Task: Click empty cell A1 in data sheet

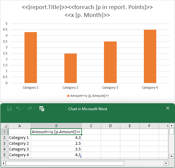Action: pos(20,132)
